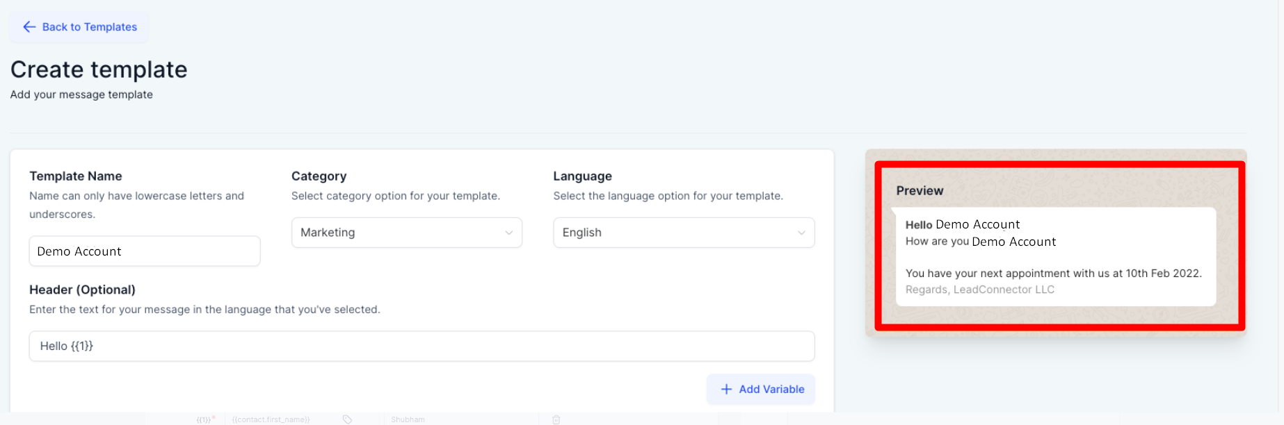The image size is (1284, 425).
Task: Click the chevron arrow in the Language field
Action: [x=801, y=233]
